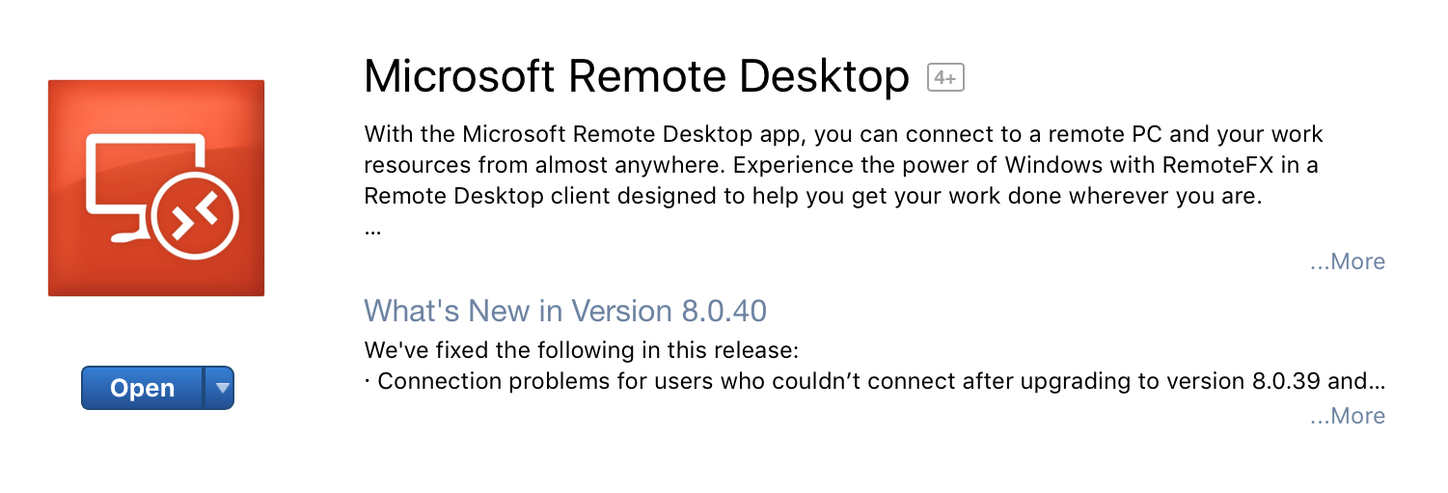This screenshot has height=493, width=1448.
Task: Click "We've fixed the following in this release"
Action: [582, 349]
